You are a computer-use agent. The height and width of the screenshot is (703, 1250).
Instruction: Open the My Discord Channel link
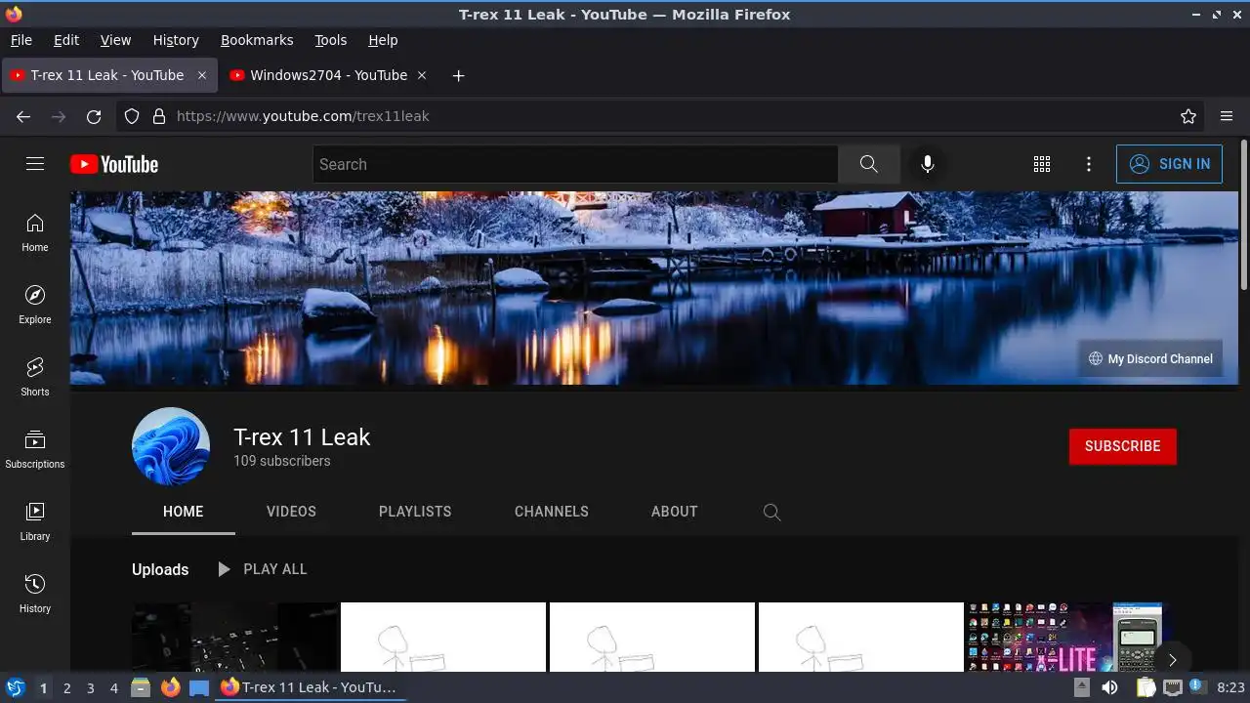[1150, 358]
